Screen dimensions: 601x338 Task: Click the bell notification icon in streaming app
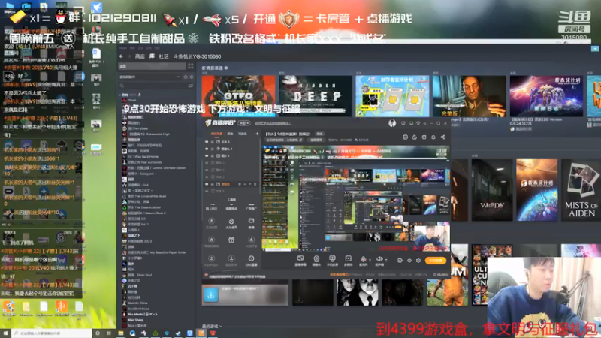click(x=433, y=137)
